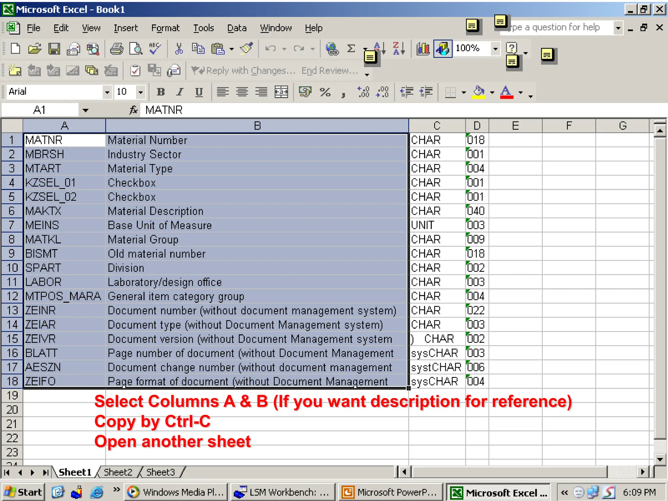Select column C header
The height and width of the screenshot is (501, 668).
pyautogui.click(x=437, y=126)
